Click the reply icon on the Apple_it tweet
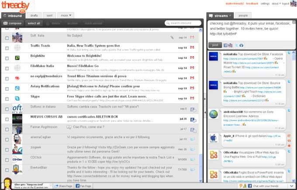This screenshot has width=297, height=190. 289,136
